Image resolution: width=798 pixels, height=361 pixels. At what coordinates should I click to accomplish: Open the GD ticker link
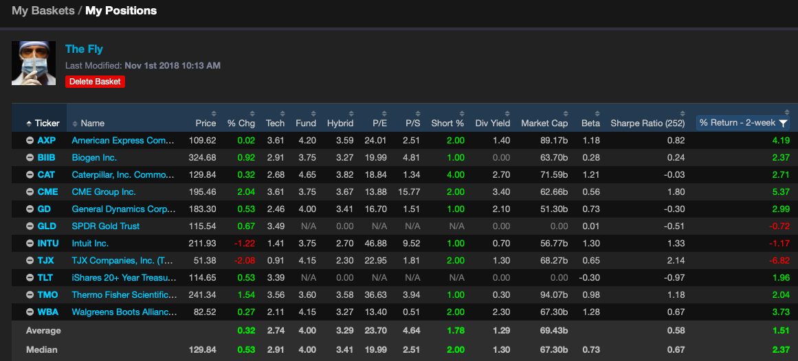[x=44, y=209]
